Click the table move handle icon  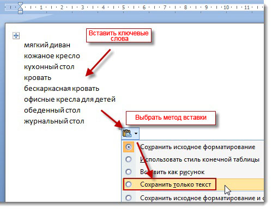[x=16, y=35]
